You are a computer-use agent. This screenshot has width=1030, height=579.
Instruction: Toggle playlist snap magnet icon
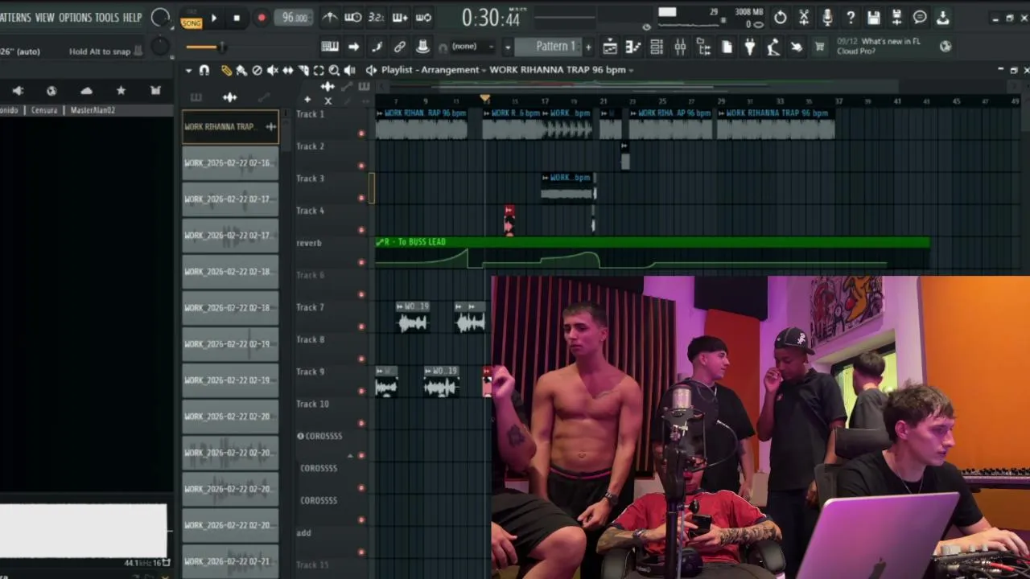click(204, 70)
